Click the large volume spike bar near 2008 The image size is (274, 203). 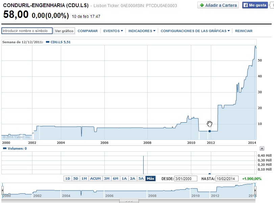(144, 165)
